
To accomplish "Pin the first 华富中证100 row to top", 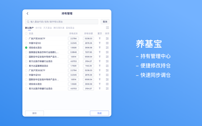I will click(x=100, y=43).
